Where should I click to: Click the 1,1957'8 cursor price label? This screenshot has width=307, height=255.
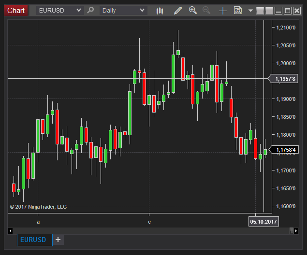(283, 79)
